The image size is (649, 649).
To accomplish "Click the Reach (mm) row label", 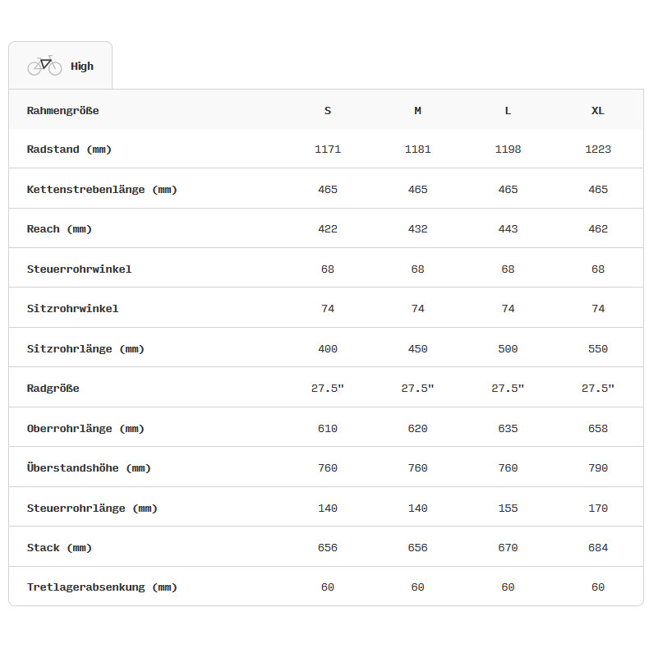I will (x=59, y=229).
